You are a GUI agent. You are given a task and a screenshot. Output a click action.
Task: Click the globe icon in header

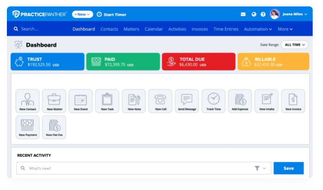254,14
